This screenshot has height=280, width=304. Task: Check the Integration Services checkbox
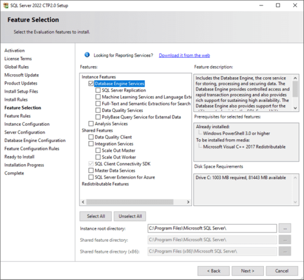[91, 143]
